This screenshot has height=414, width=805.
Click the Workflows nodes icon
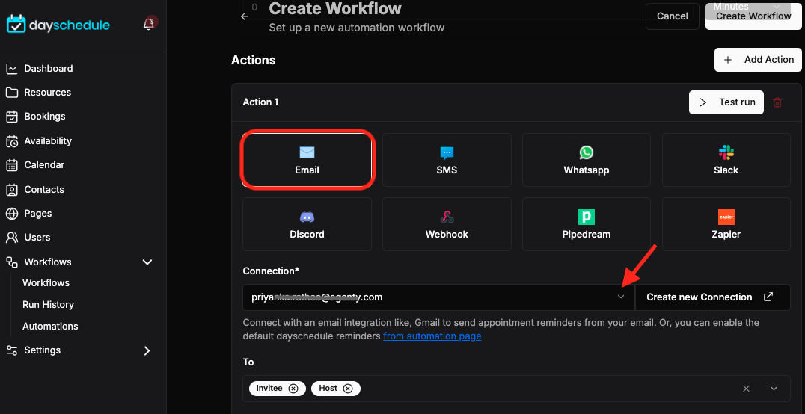click(12, 262)
